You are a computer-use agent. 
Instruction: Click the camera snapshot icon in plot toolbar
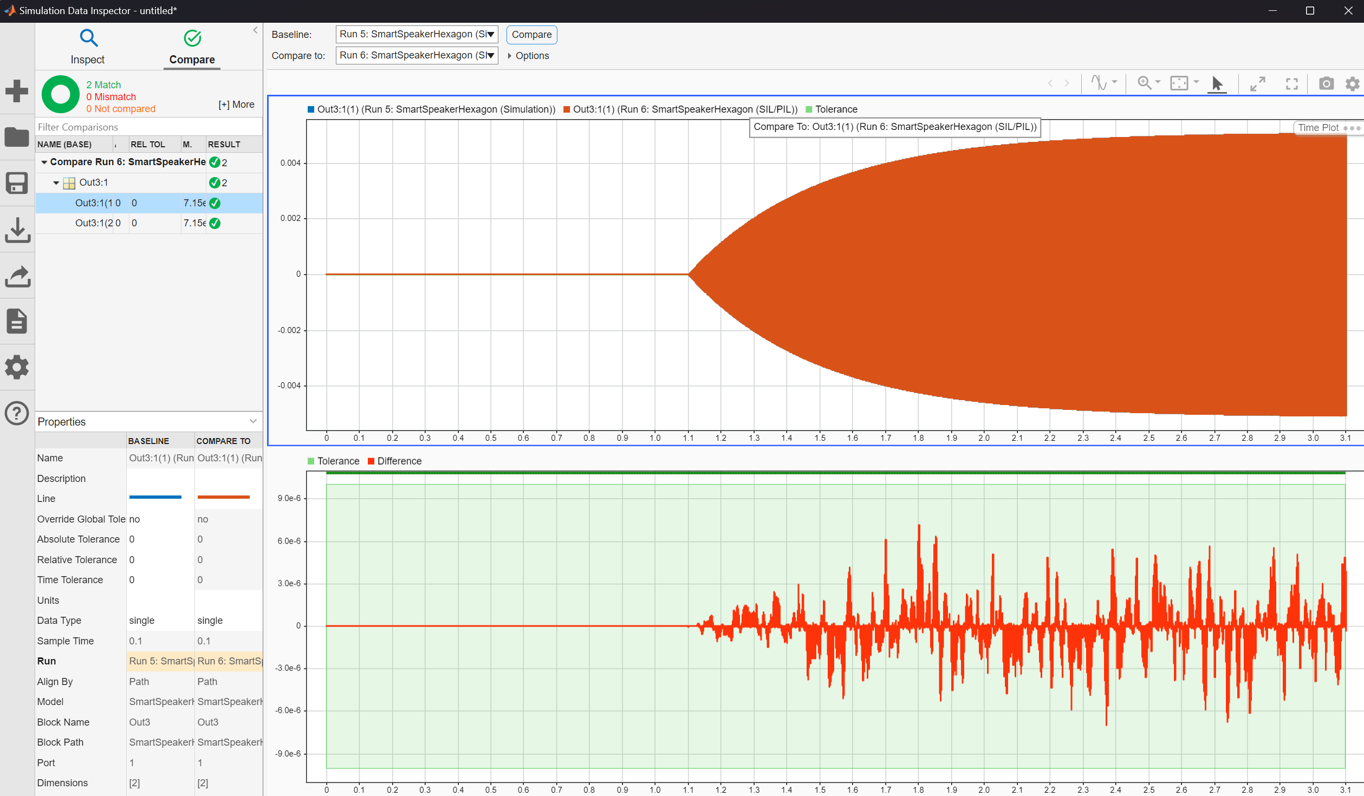tap(1326, 83)
